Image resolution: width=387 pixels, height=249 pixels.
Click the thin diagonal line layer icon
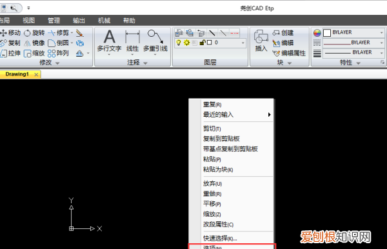(223, 32)
